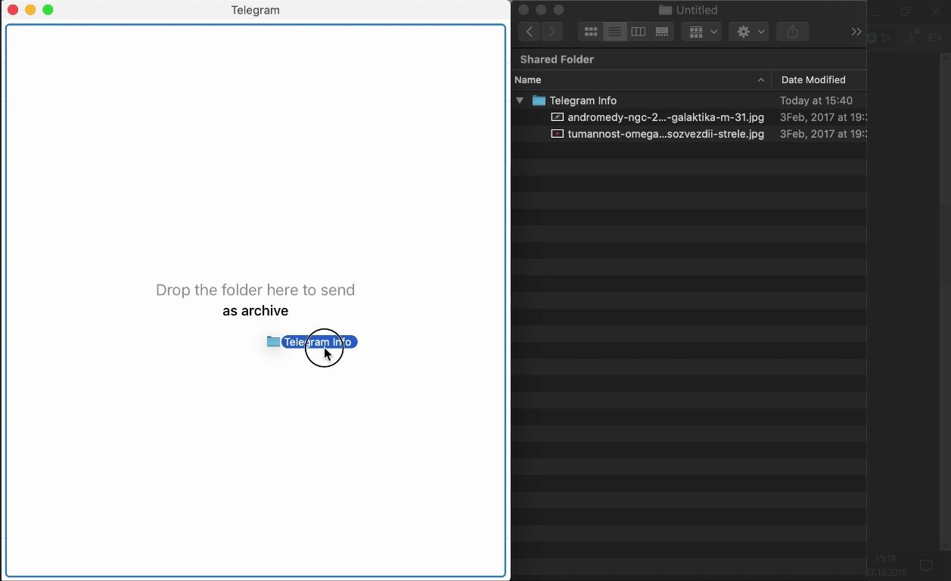
Task: Open the Finder action gear menu
Action: coord(750,32)
